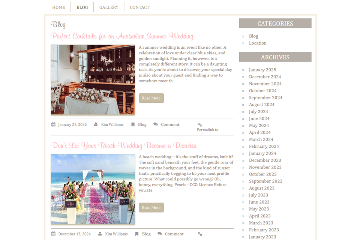Viewport: 360px width, 240px height.
Task: Open August 2024 archive
Action: (262, 105)
